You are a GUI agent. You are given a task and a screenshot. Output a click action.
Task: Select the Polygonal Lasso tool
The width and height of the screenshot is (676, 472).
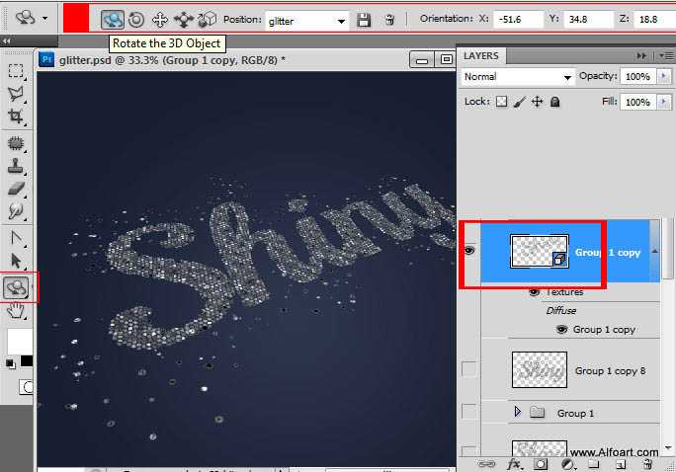[16, 94]
